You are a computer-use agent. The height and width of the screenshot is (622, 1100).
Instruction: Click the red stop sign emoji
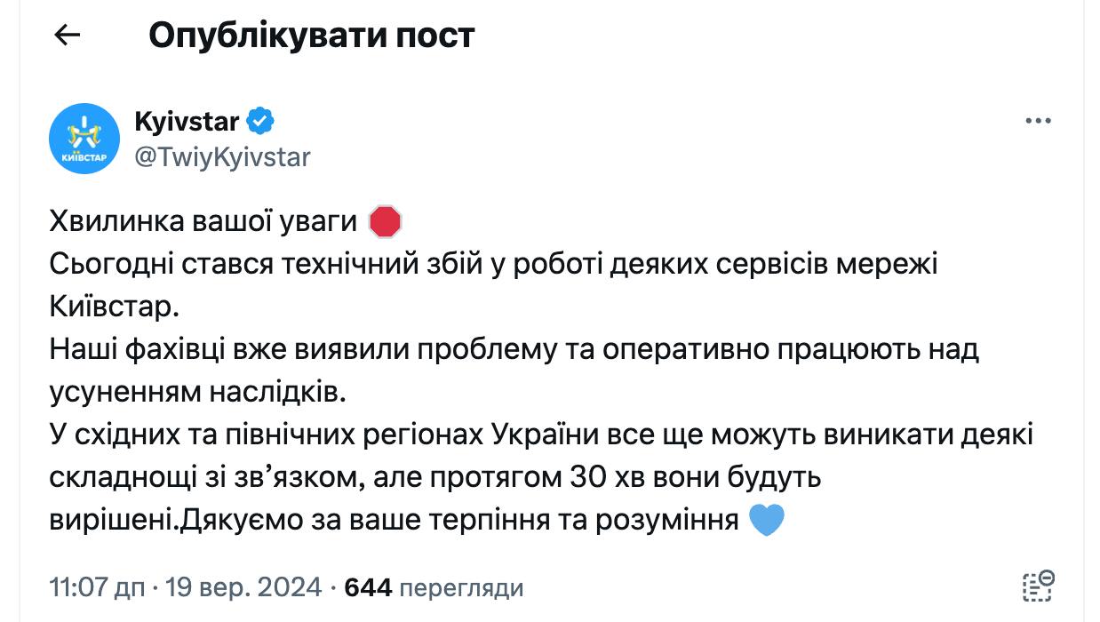[x=385, y=222]
